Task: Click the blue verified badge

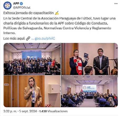Action: pos(21,3)
